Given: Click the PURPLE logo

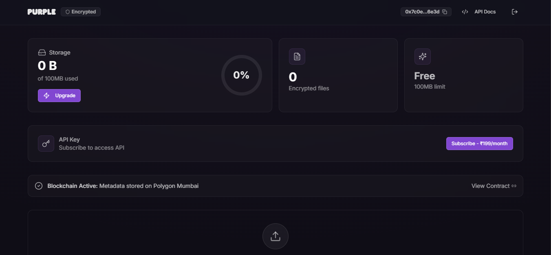Looking at the screenshot, I should tap(41, 12).
